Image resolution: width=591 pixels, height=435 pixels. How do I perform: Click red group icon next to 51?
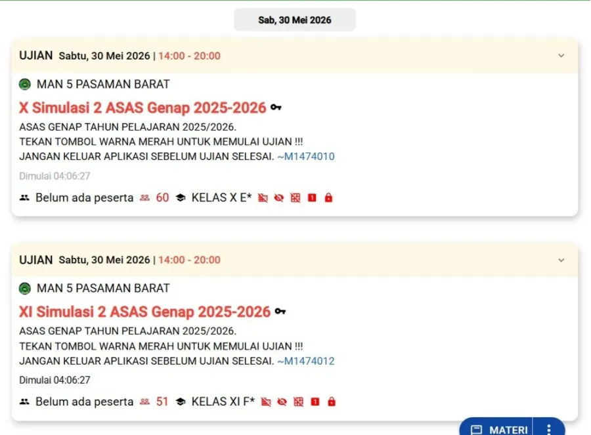point(144,402)
